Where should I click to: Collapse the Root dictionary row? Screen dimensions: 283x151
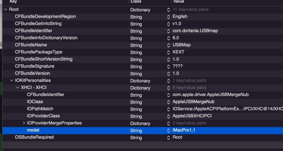[5, 10]
